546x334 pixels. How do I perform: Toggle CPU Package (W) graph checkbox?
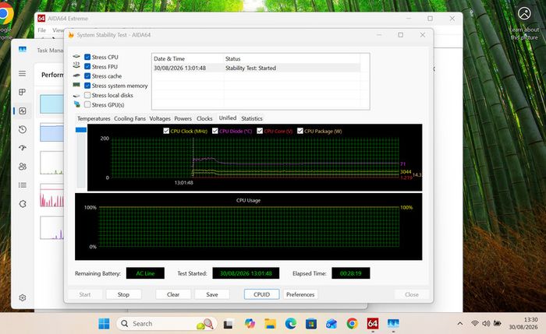pyautogui.click(x=300, y=131)
